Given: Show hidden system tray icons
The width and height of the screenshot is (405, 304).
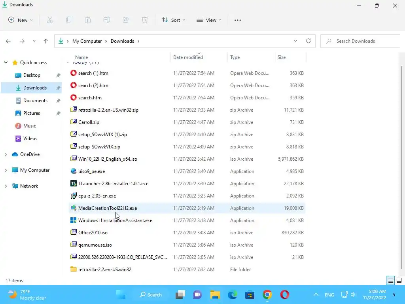Looking at the screenshot, I should 316,294.
